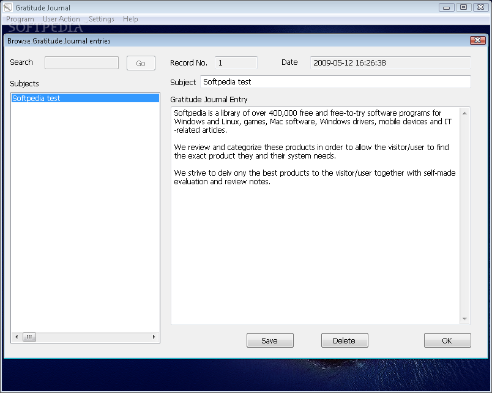492x393 pixels.
Task: Click the Gratitude Journal title bar icon
Action: pos(7,7)
